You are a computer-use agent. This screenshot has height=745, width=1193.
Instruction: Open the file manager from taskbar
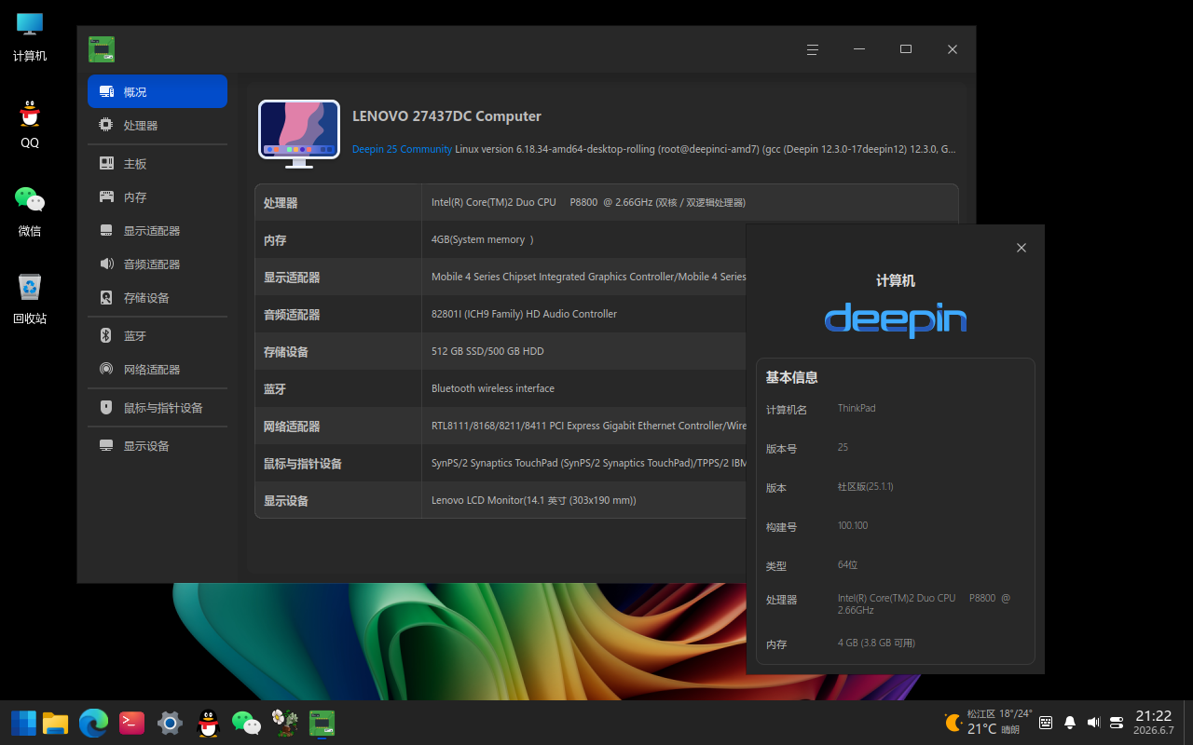[56, 723]
